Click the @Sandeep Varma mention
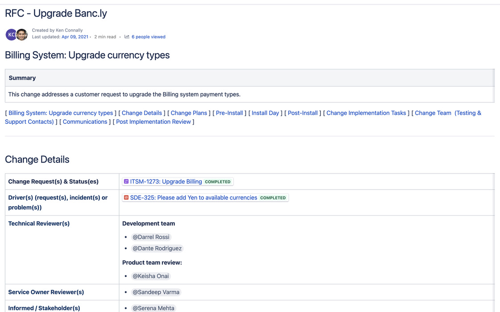This screenshot has height=312, width=500. (x=156, y=292)
